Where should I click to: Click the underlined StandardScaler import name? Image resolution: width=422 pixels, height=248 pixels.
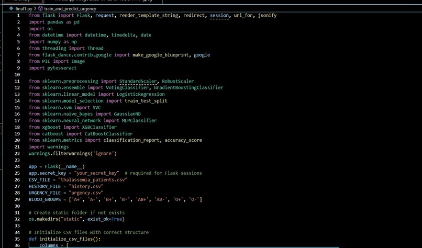[138, 81]
